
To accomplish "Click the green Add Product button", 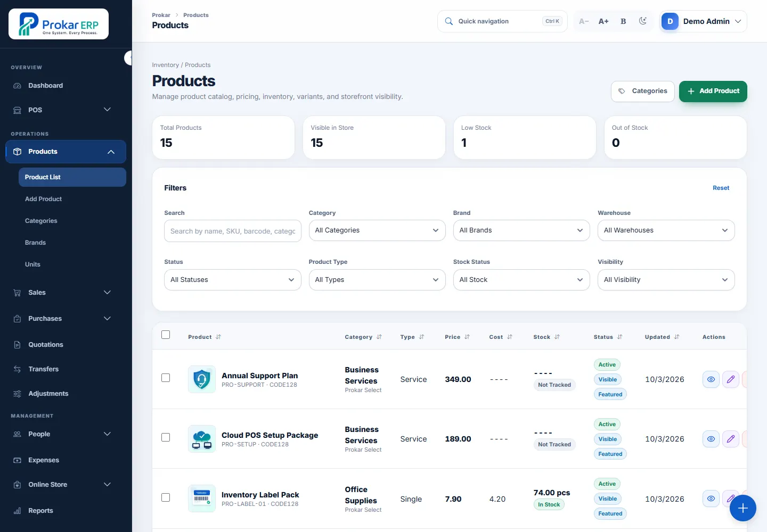I will click(713, 91).
